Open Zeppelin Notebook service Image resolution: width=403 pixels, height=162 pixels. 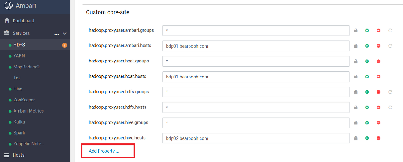point(29,144)
